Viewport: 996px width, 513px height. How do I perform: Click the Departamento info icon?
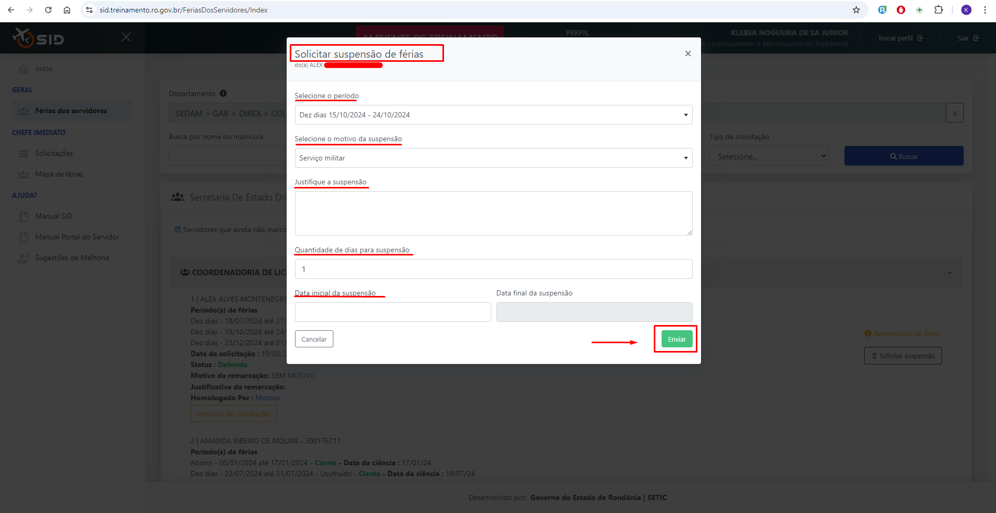(x=223, y=93)
